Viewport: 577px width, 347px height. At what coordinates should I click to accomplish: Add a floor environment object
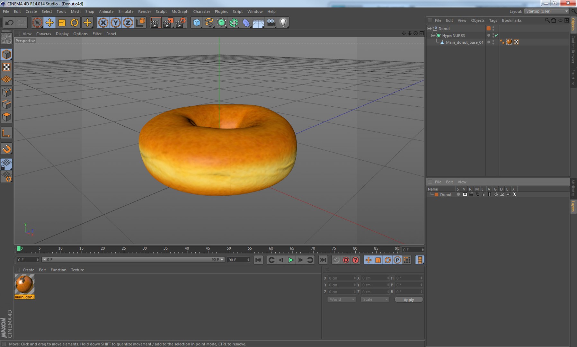coord(259,22)
